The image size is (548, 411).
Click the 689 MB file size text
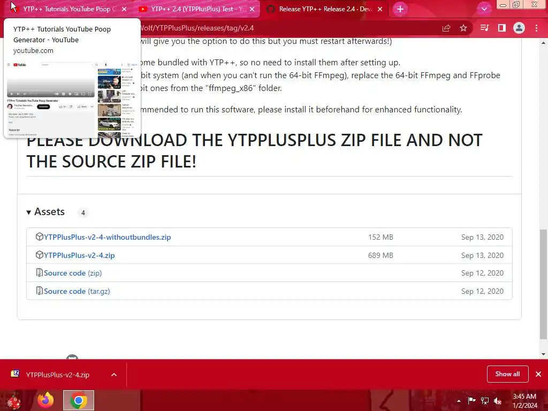[x=380, y=255]
